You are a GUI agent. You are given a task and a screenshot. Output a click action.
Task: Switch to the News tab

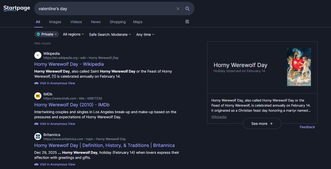pos(96,22)
